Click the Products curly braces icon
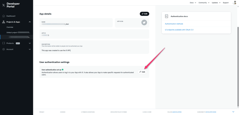Image resolution: width=239 pixels, height=115 pixels. [x=4, y=43]
